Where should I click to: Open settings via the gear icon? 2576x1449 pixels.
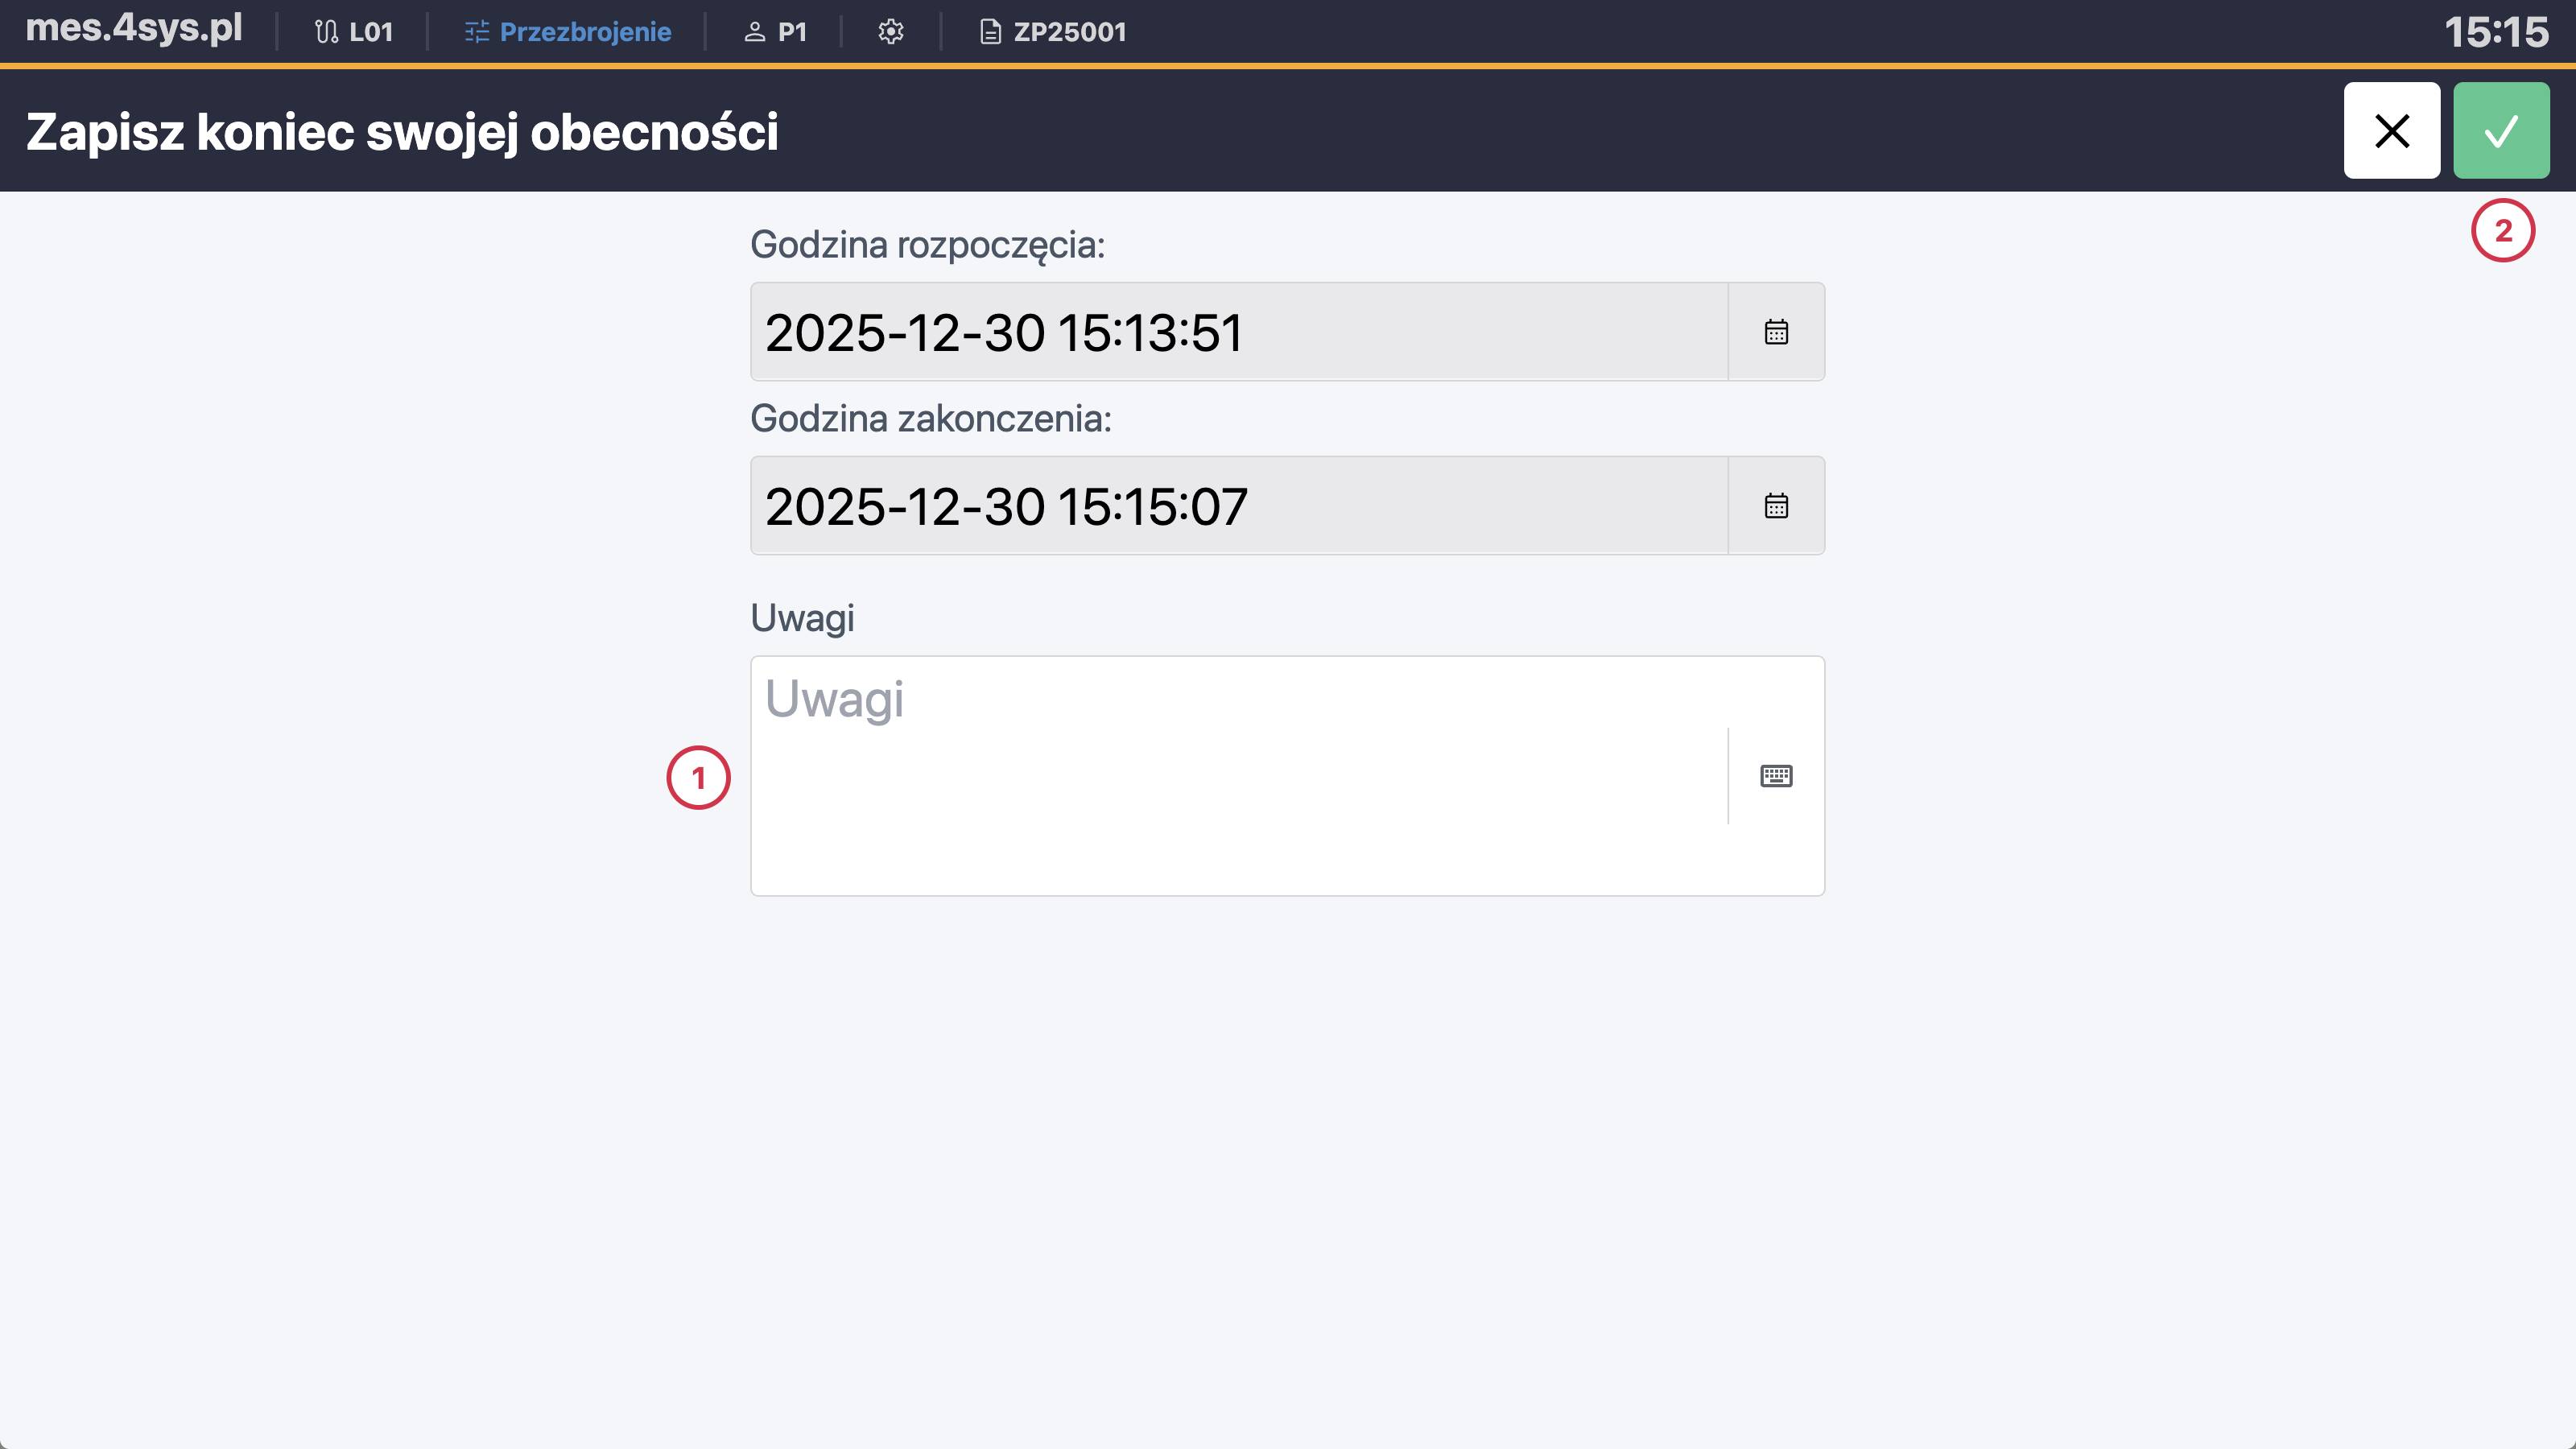pyautogui.click(x=890, y=31)
